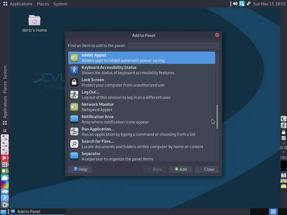Select the Inhibit Applet row icon
Screen dimensions: 287x215
[74, 58]
